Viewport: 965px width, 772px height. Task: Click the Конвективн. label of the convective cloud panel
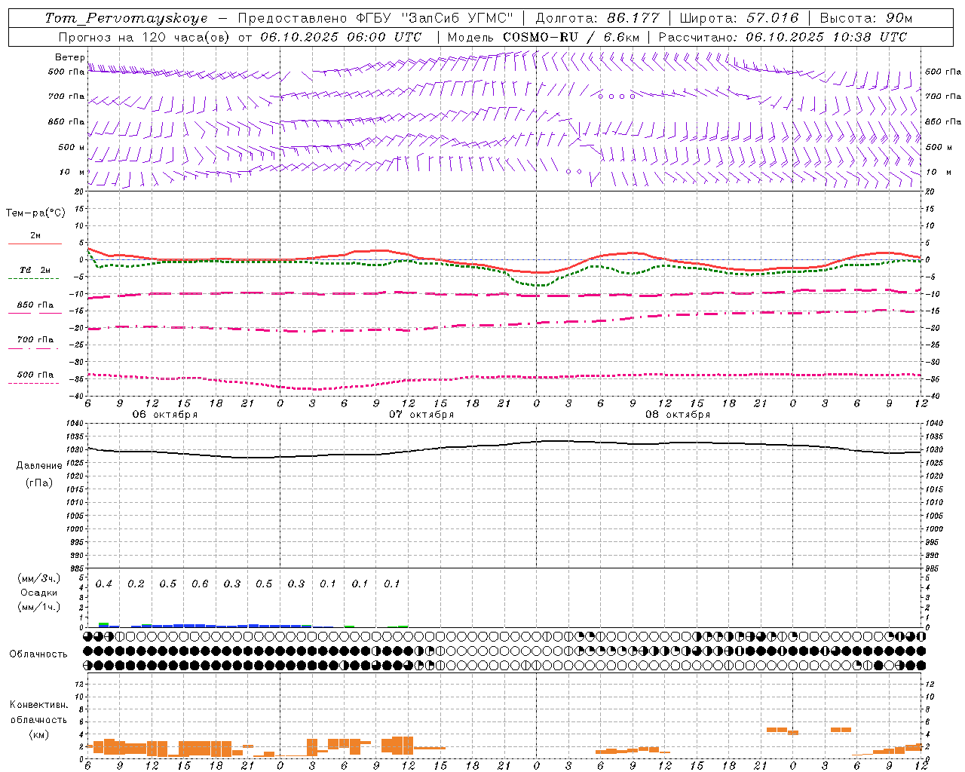click(x=38, y=705)
